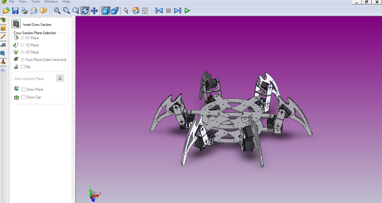Toggle Perspective view icon
The width and height of the screenshot is (382, 203).
(x=115, y=11)
